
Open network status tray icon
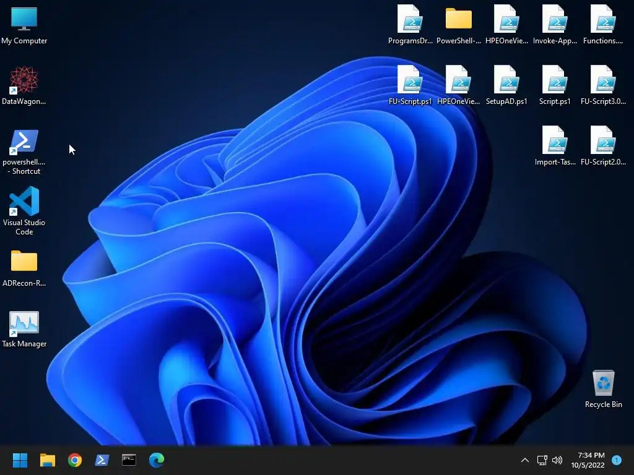(x=542, y=460)
